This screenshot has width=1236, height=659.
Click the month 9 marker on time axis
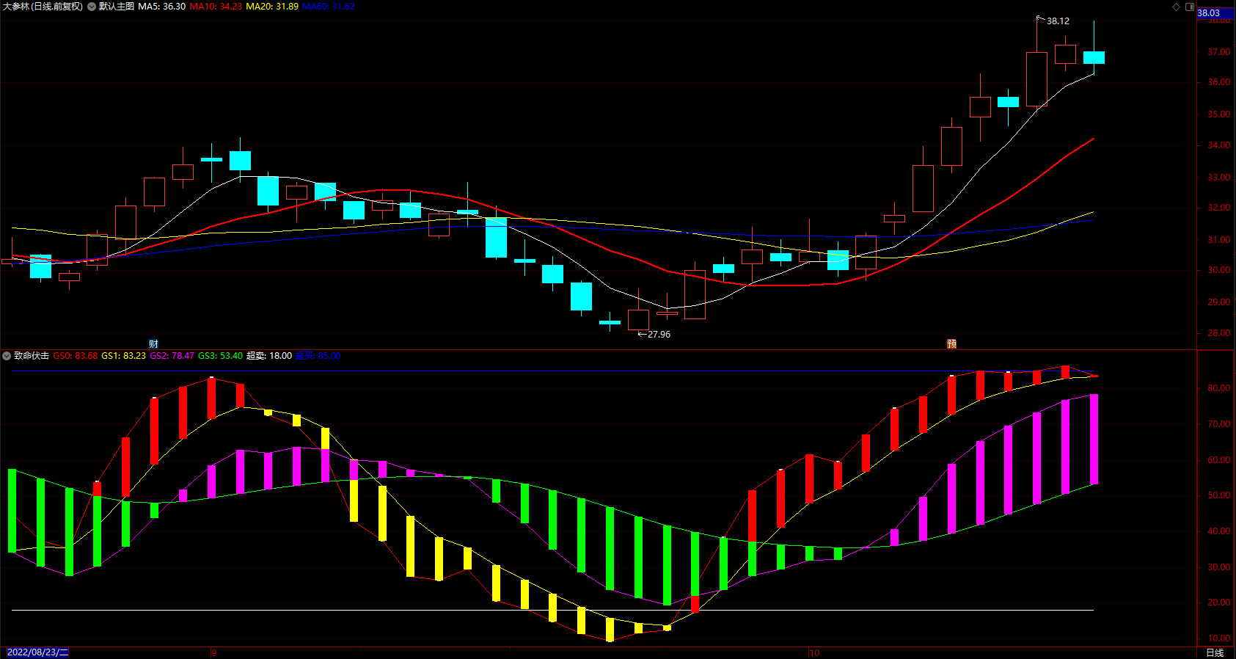pos(214,652)
